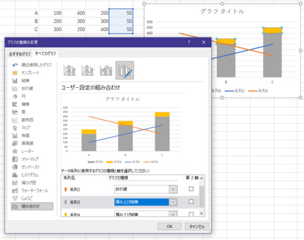Choose the ツリーマップ treemap chart category
The image size is (304, 240).
pos(25,159)
